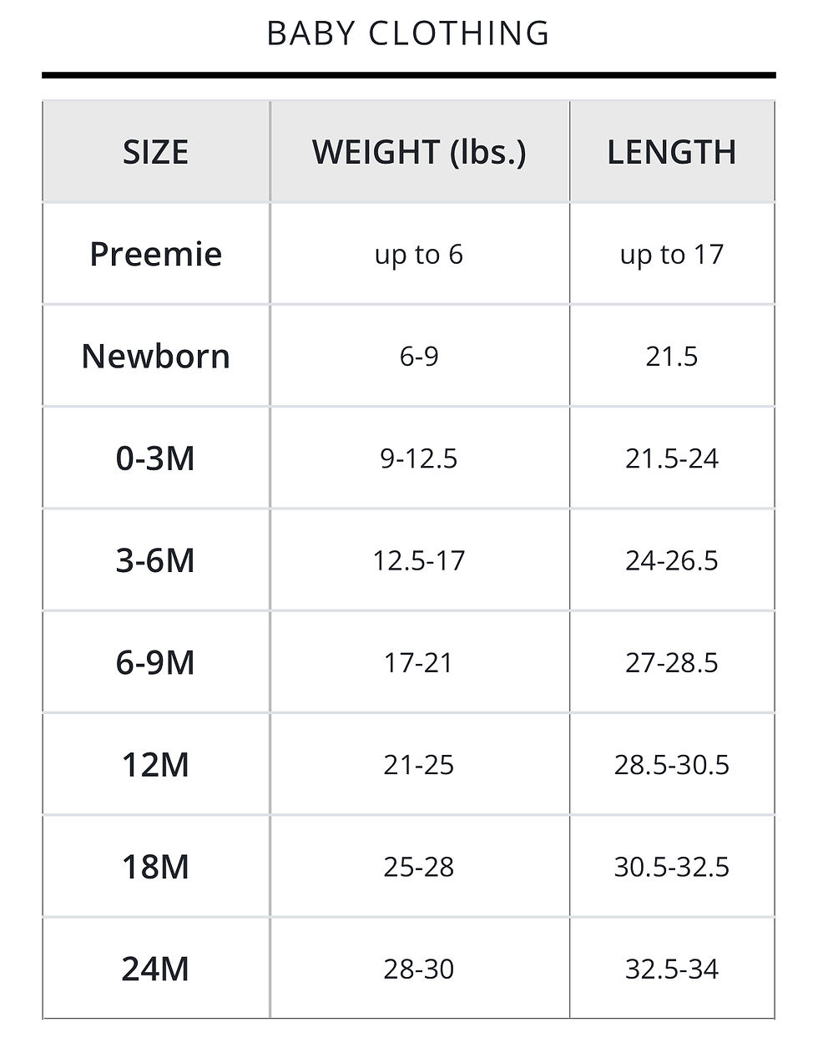
Task: Select the SIZE column header
Action: (155, 152)
